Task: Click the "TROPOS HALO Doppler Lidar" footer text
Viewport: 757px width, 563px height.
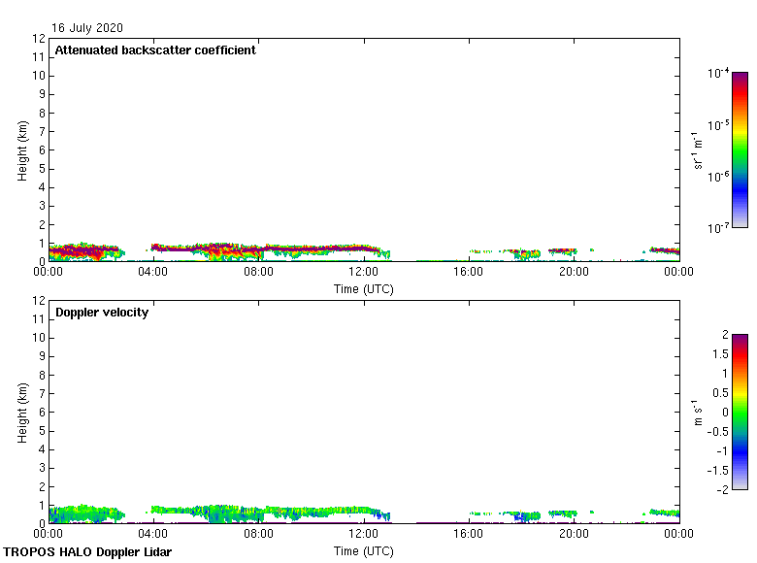Action: coord(85,552)
